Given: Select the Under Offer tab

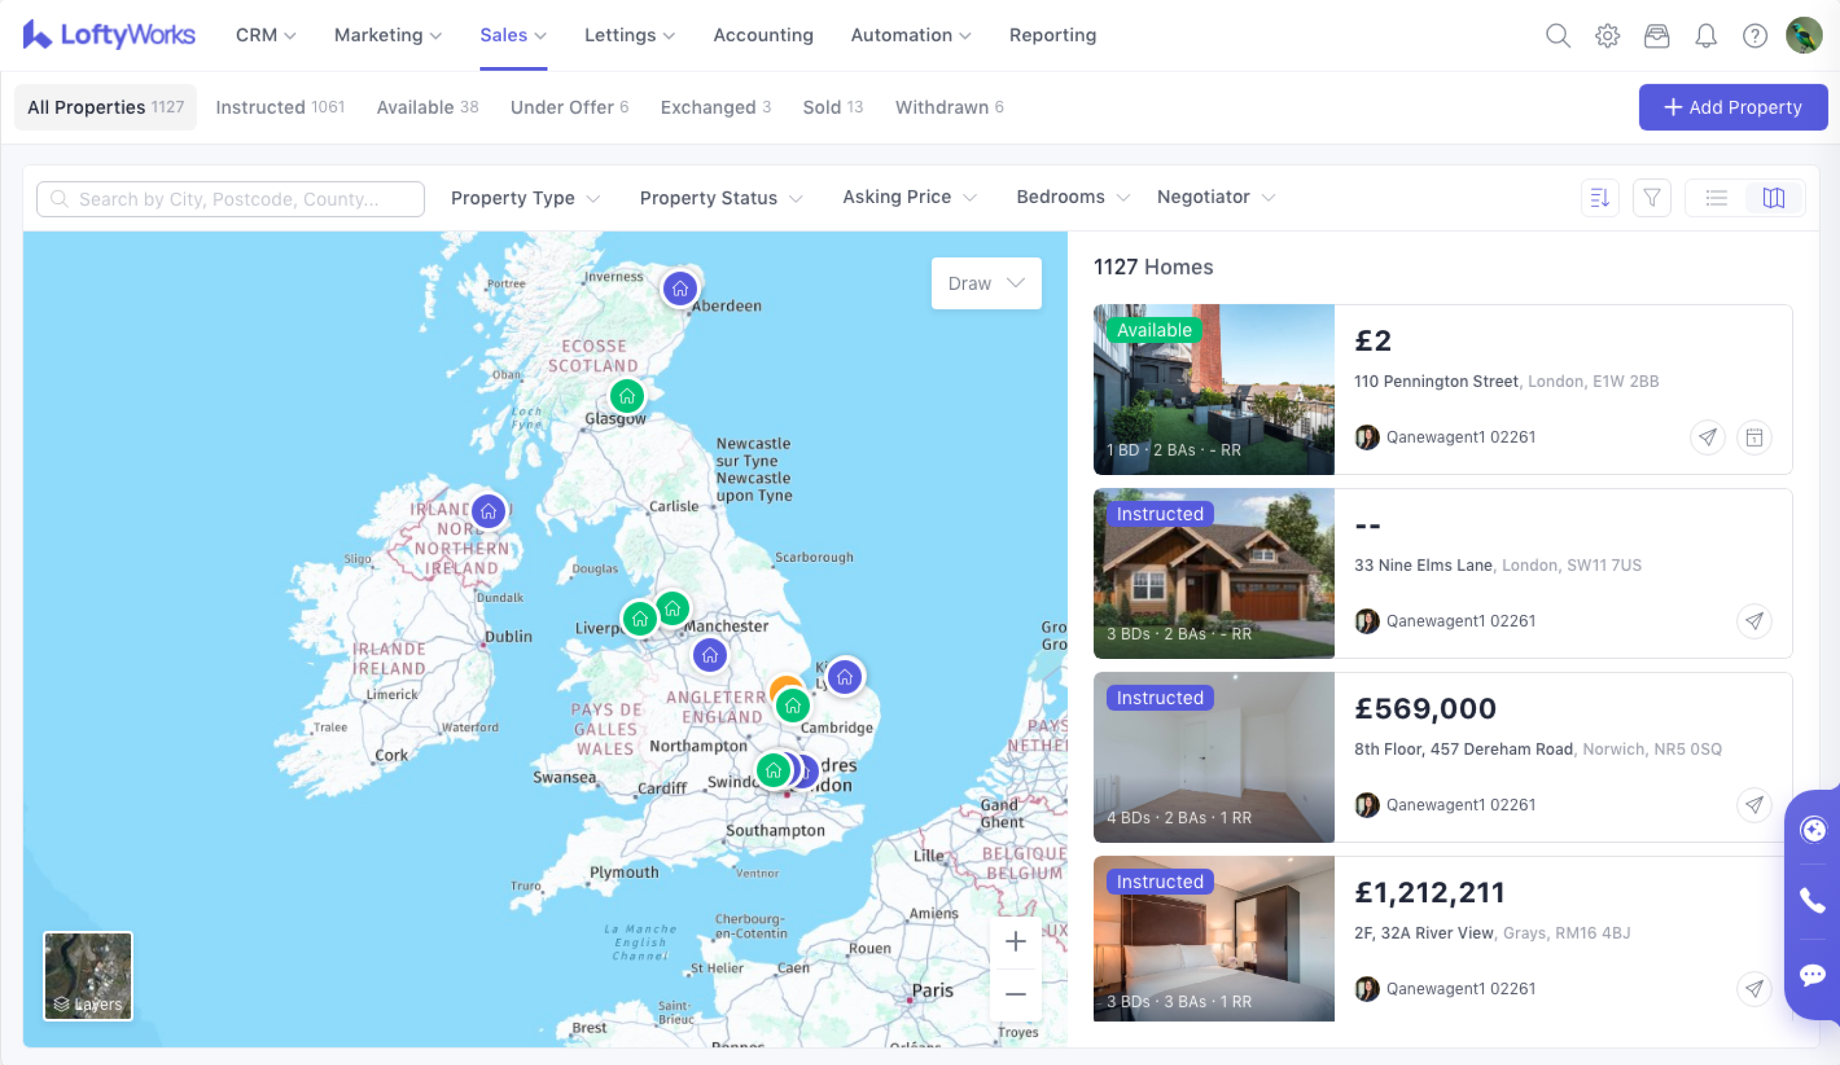Looking at the screenshot, I should (569, 107).
